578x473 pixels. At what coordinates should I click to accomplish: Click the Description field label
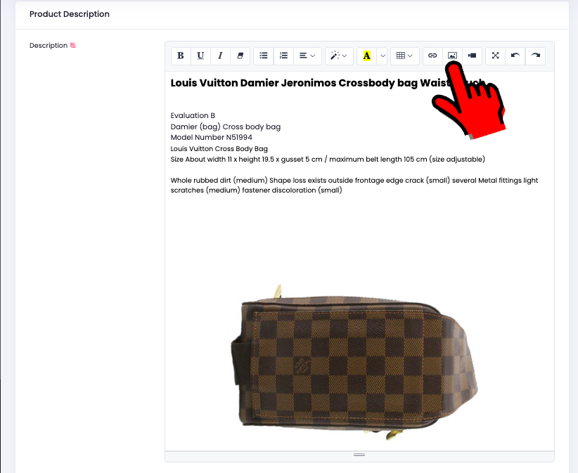(49, 45)
